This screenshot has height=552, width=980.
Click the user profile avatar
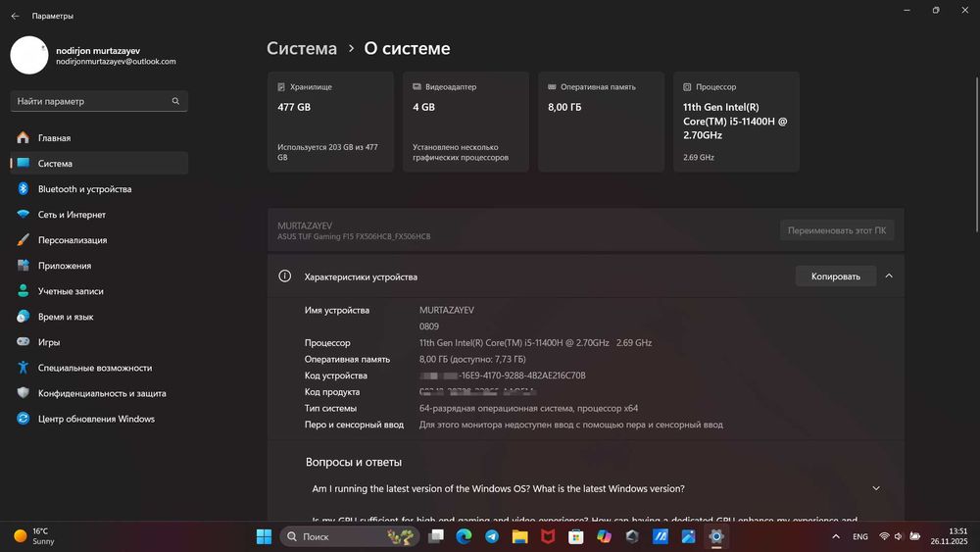coord(29,55)
